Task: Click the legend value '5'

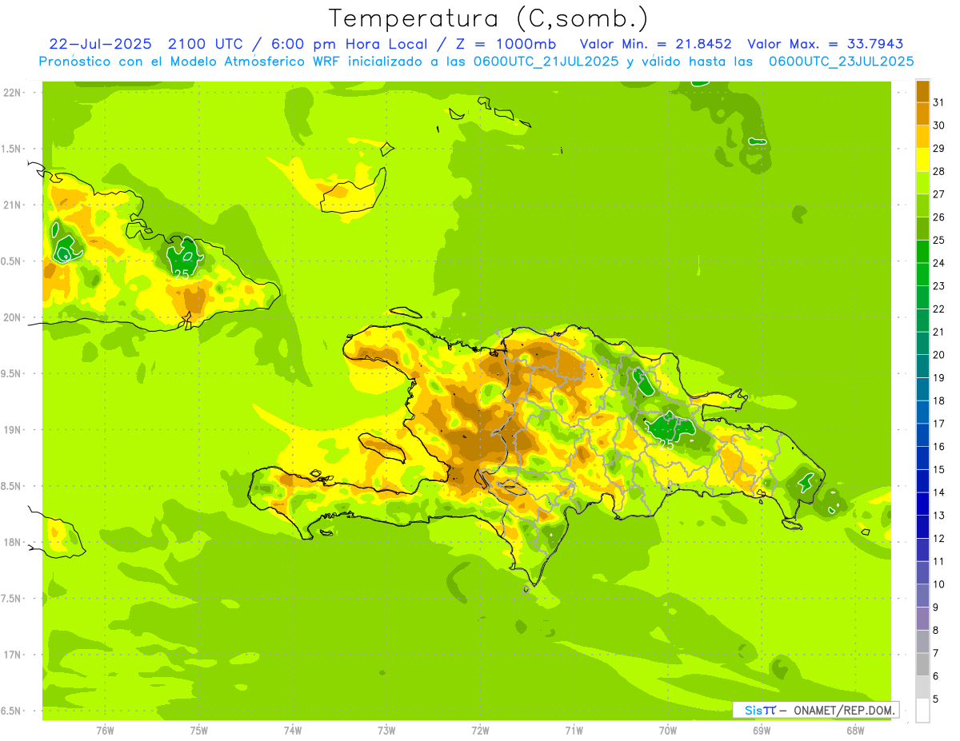Action: [x=936, y=699]
